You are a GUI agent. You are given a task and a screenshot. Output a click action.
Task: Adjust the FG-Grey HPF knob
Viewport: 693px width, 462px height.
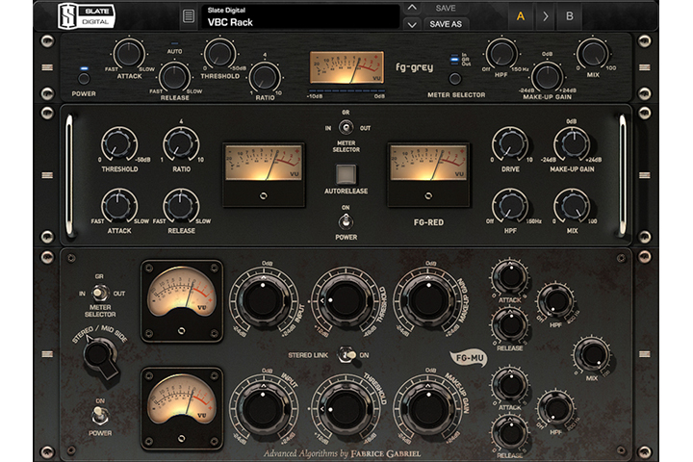[x=501, y=54]
